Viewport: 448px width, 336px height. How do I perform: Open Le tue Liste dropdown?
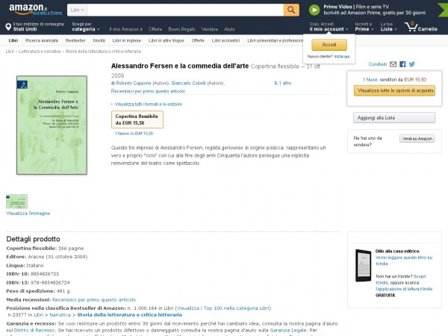pos(388,27)
